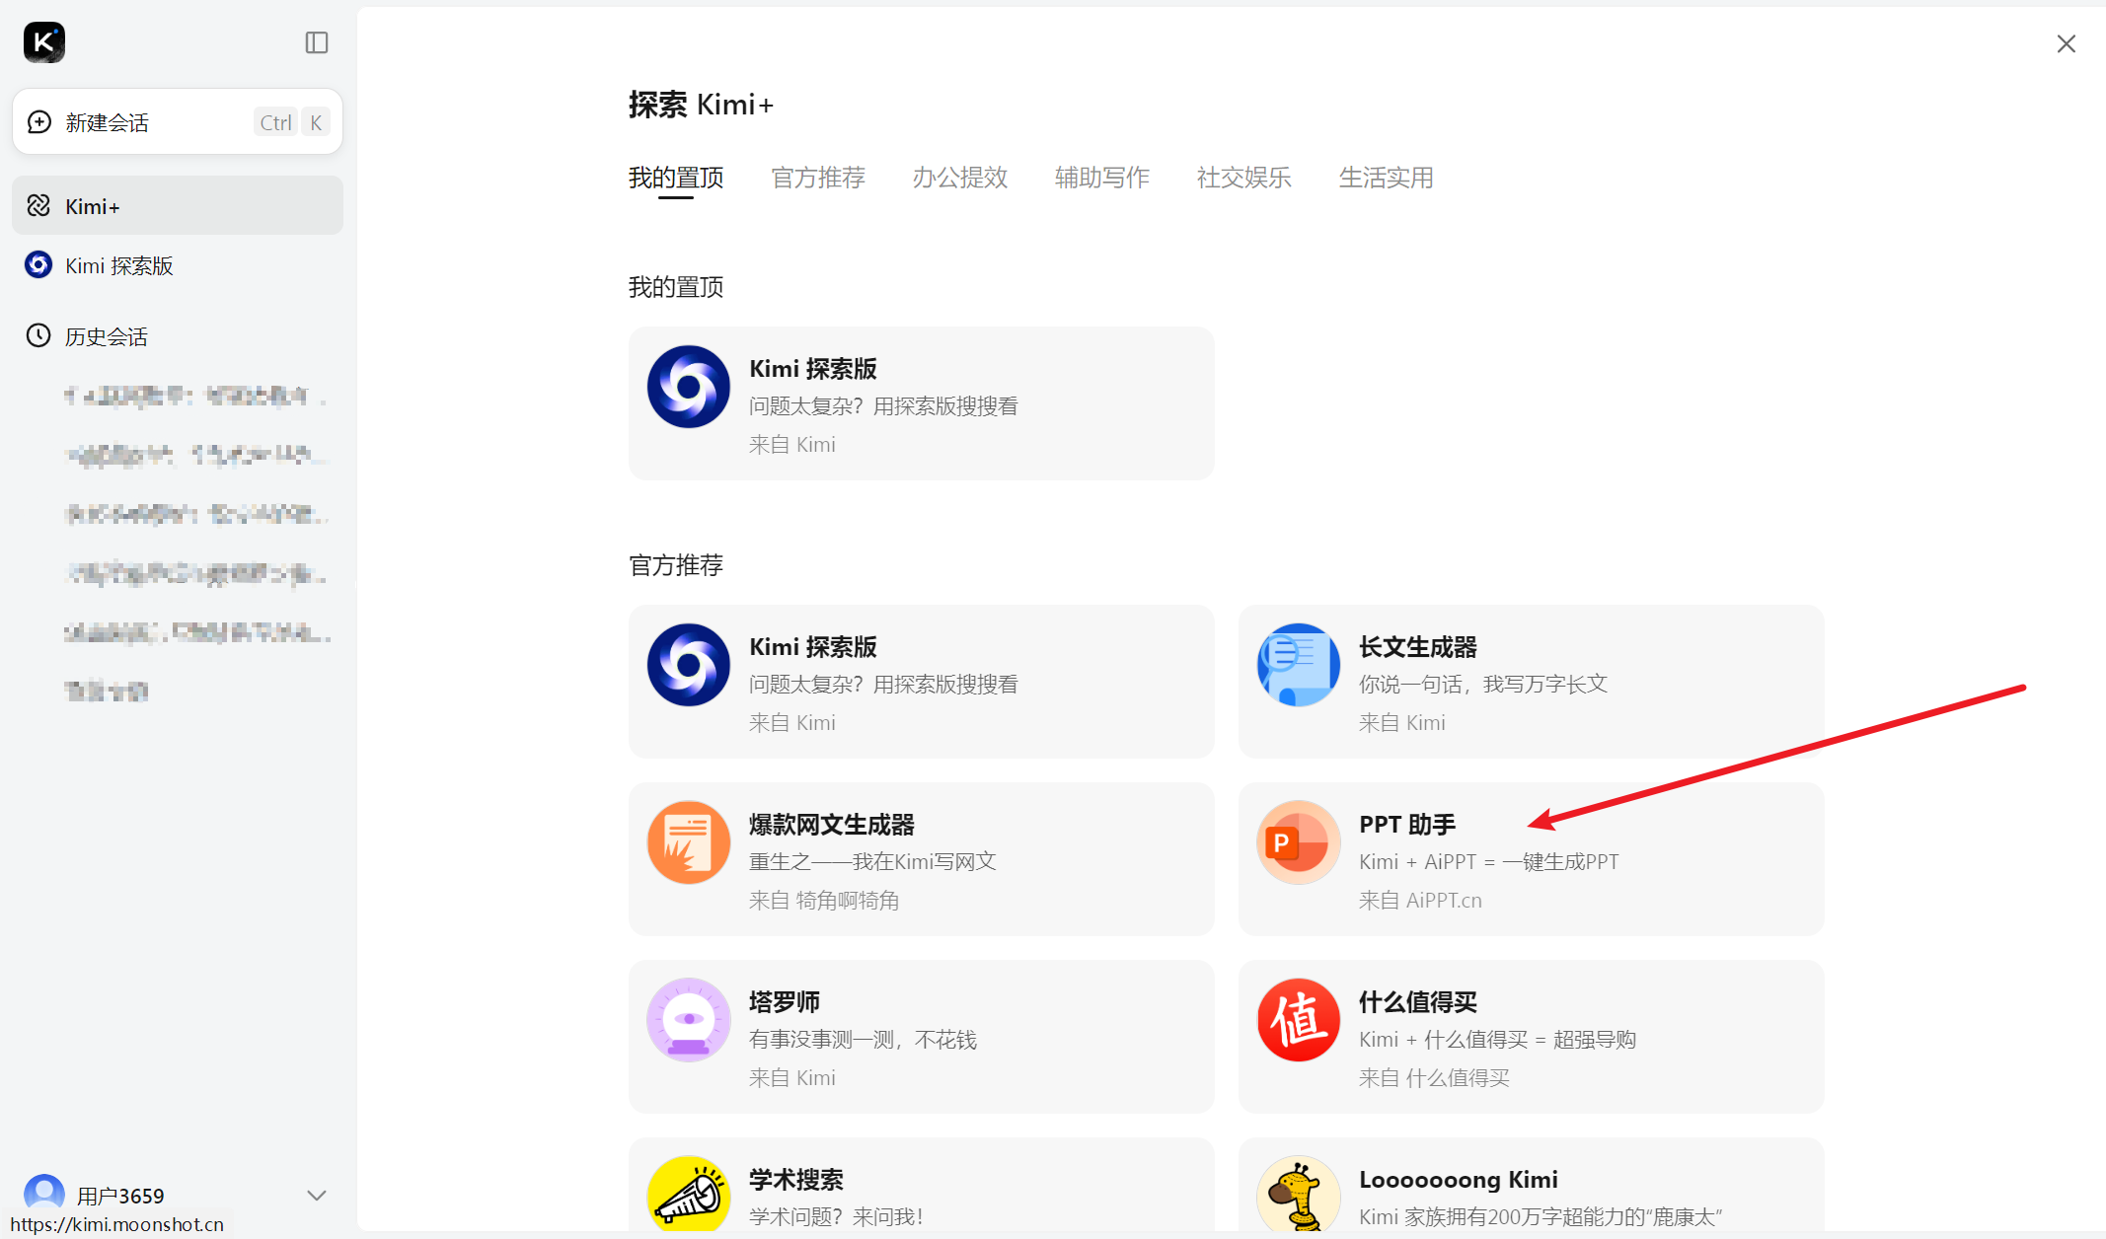Open Kimi 探索版 from sidebar
Screen dimensions: 2106x1239
118,265
